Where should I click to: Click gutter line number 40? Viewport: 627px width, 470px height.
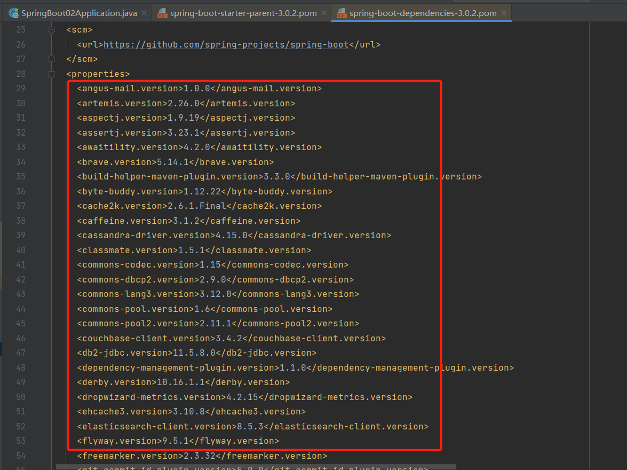21,250
